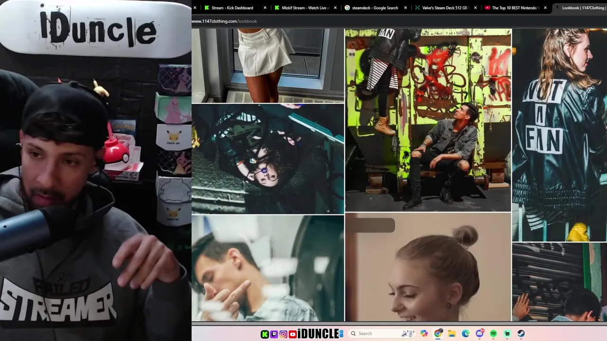Open Google Chrome from the taskbar
This screenshot has height=341, width=607.
click(x=438, y=333)
